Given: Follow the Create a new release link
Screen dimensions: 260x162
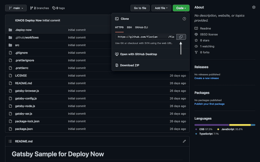Looking at the screenshot, I should tap(207, 78).
